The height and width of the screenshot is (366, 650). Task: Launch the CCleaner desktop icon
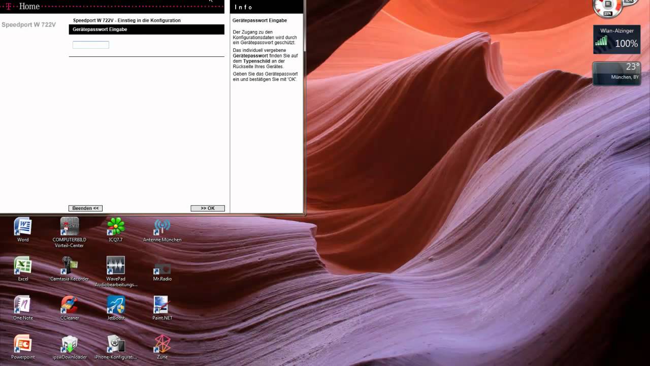click(x=70, y=308)
